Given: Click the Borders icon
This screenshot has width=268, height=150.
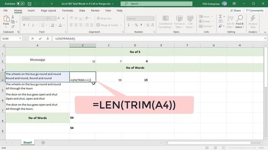Looking at the screenshot, I should [43, 25].
